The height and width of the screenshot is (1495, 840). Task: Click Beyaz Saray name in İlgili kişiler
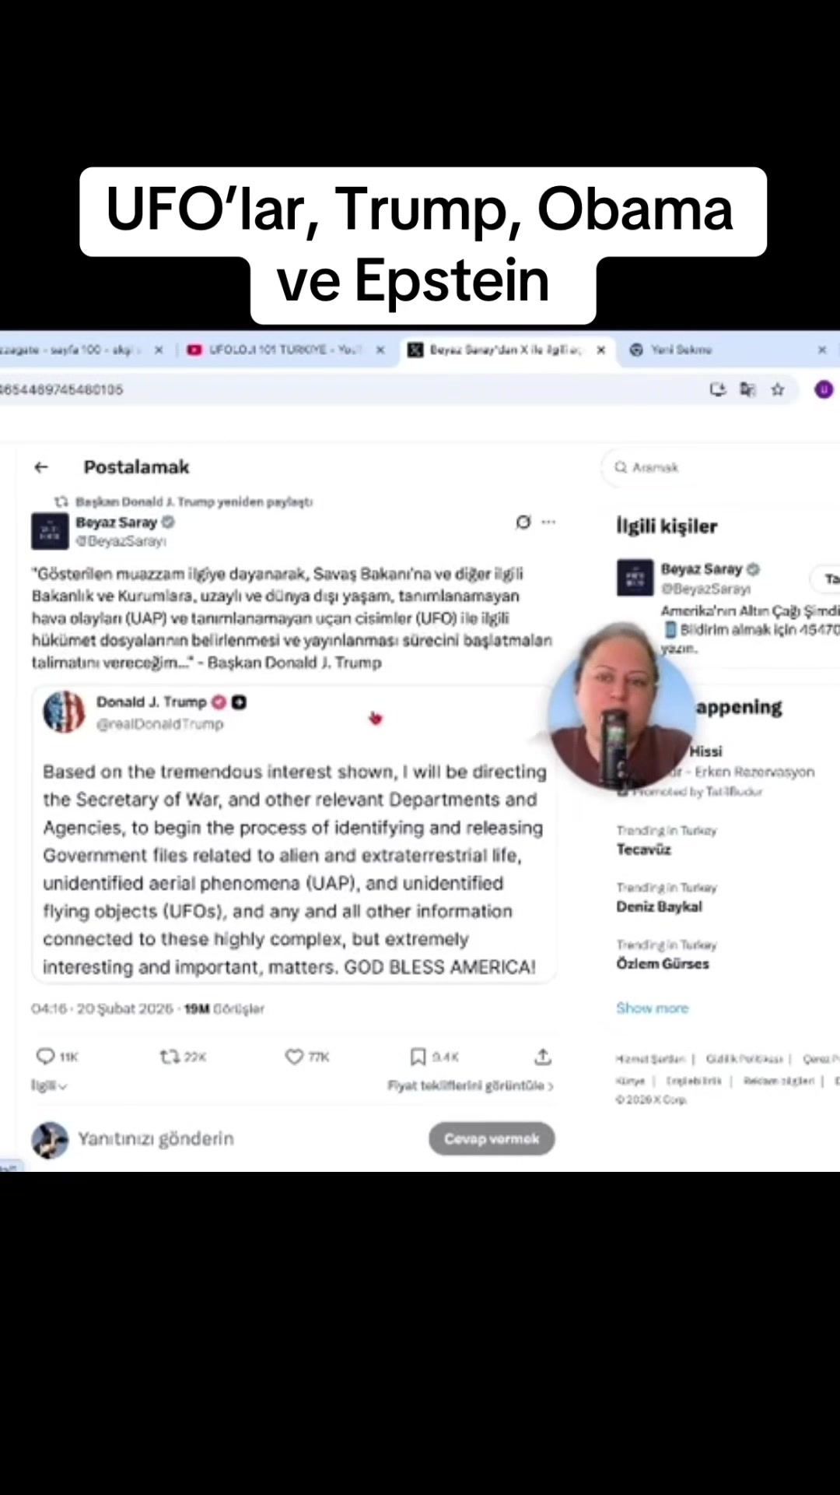702,568
